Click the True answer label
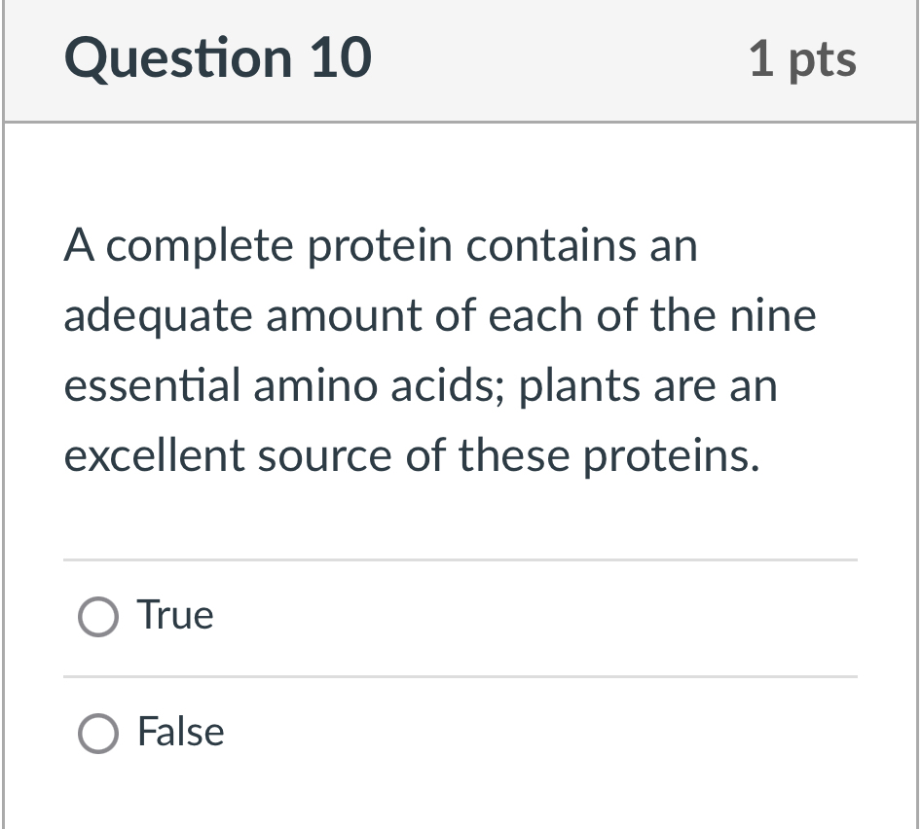 point(174,615)
